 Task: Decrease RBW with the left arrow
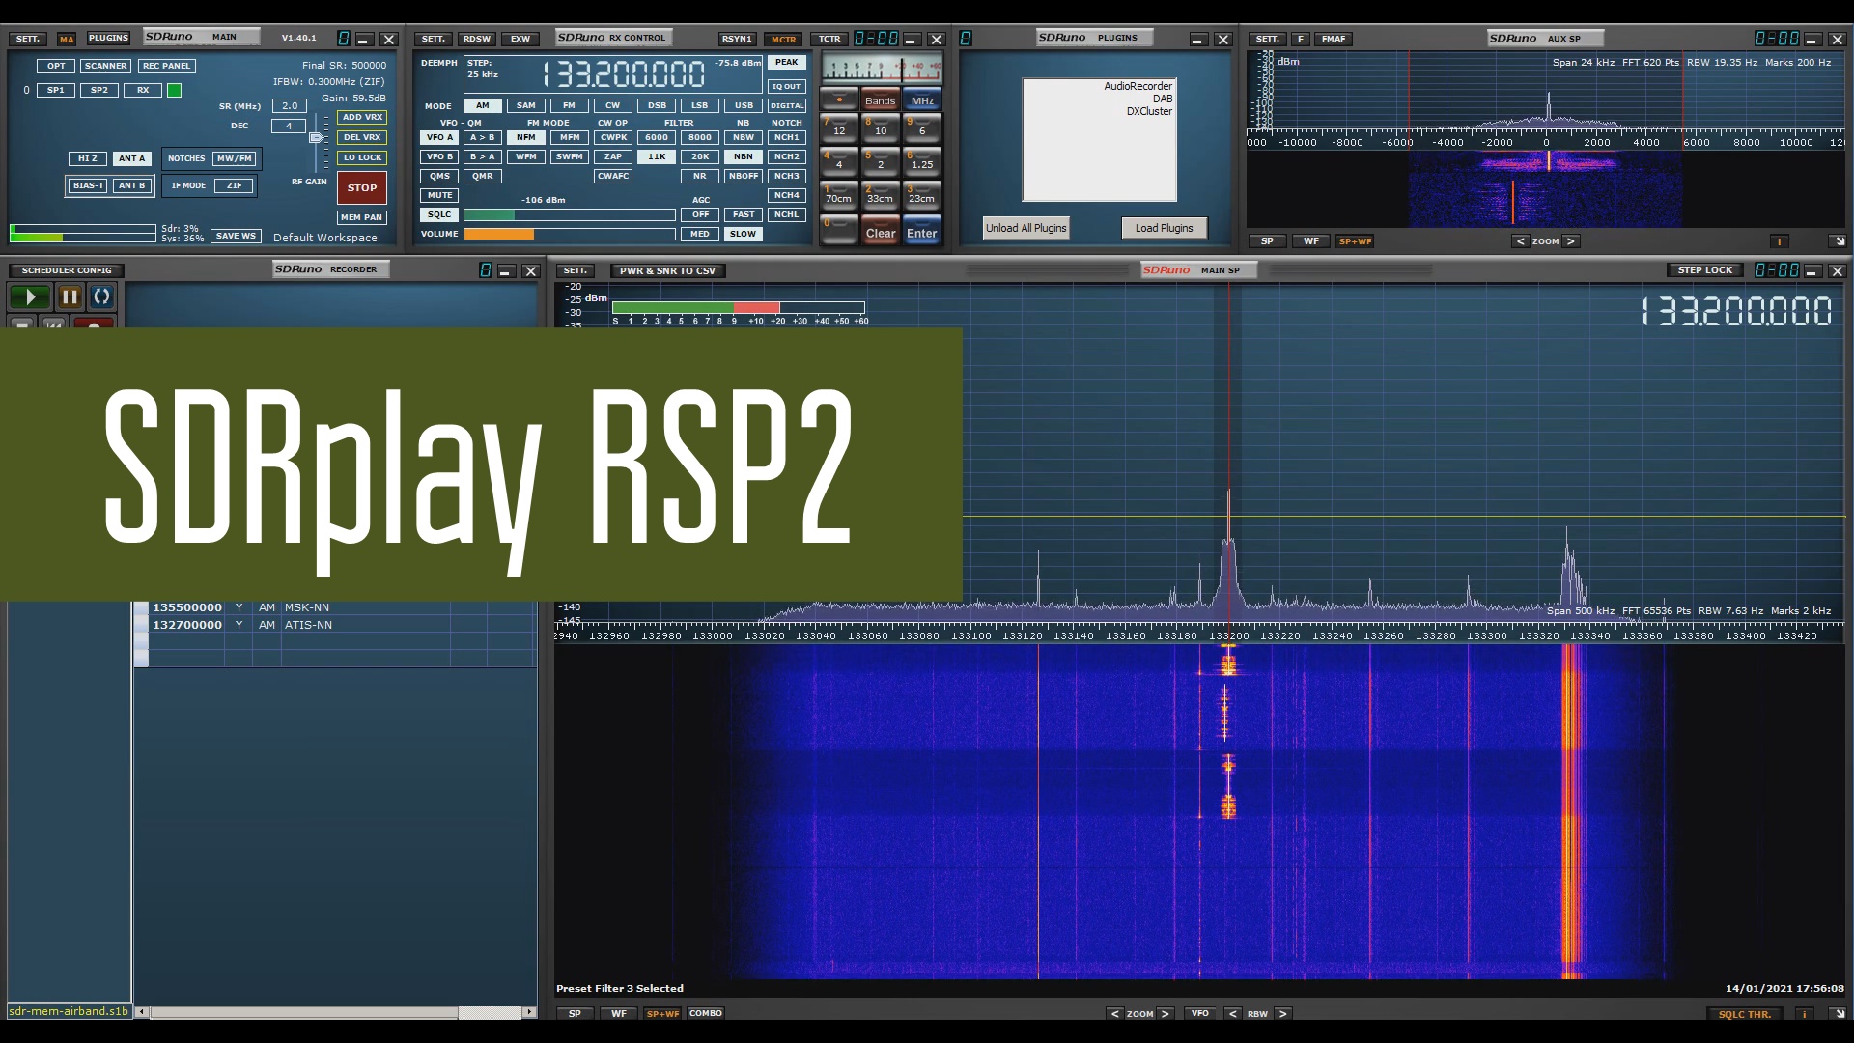pyautogui.click(x=1232, y=1014)
